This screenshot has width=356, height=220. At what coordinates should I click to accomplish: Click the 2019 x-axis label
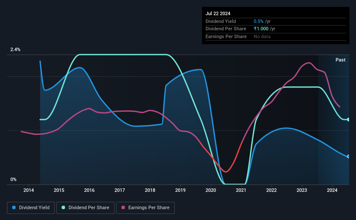pyautogui.click(x=180, y=190)
